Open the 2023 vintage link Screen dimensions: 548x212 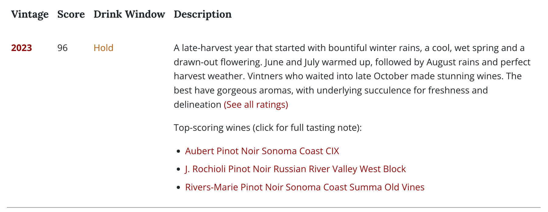click(21, 48)
